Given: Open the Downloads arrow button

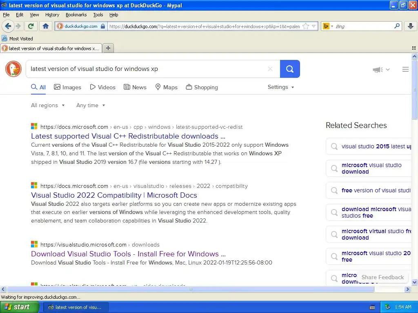Looking at the screenshot, I should [x=411, y=26].
